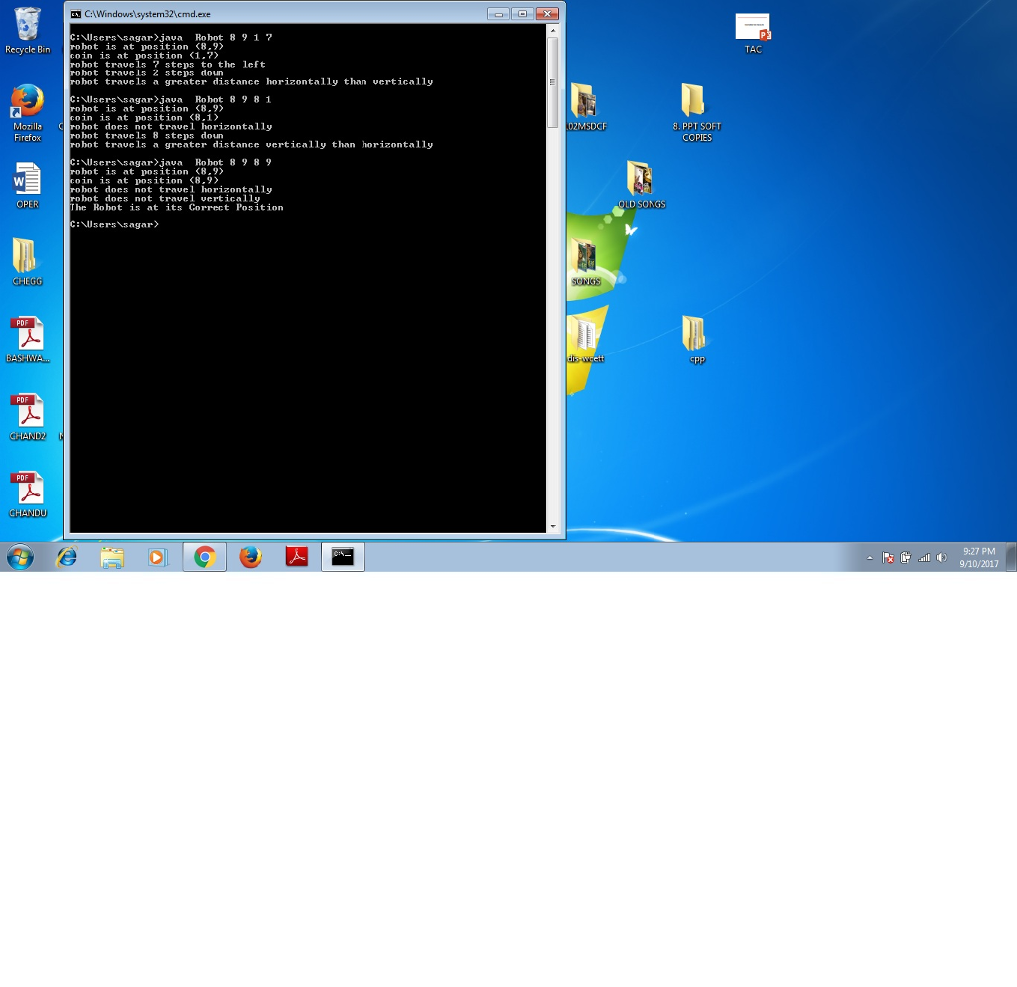Open the volume control in the system tray

point(941,557)
